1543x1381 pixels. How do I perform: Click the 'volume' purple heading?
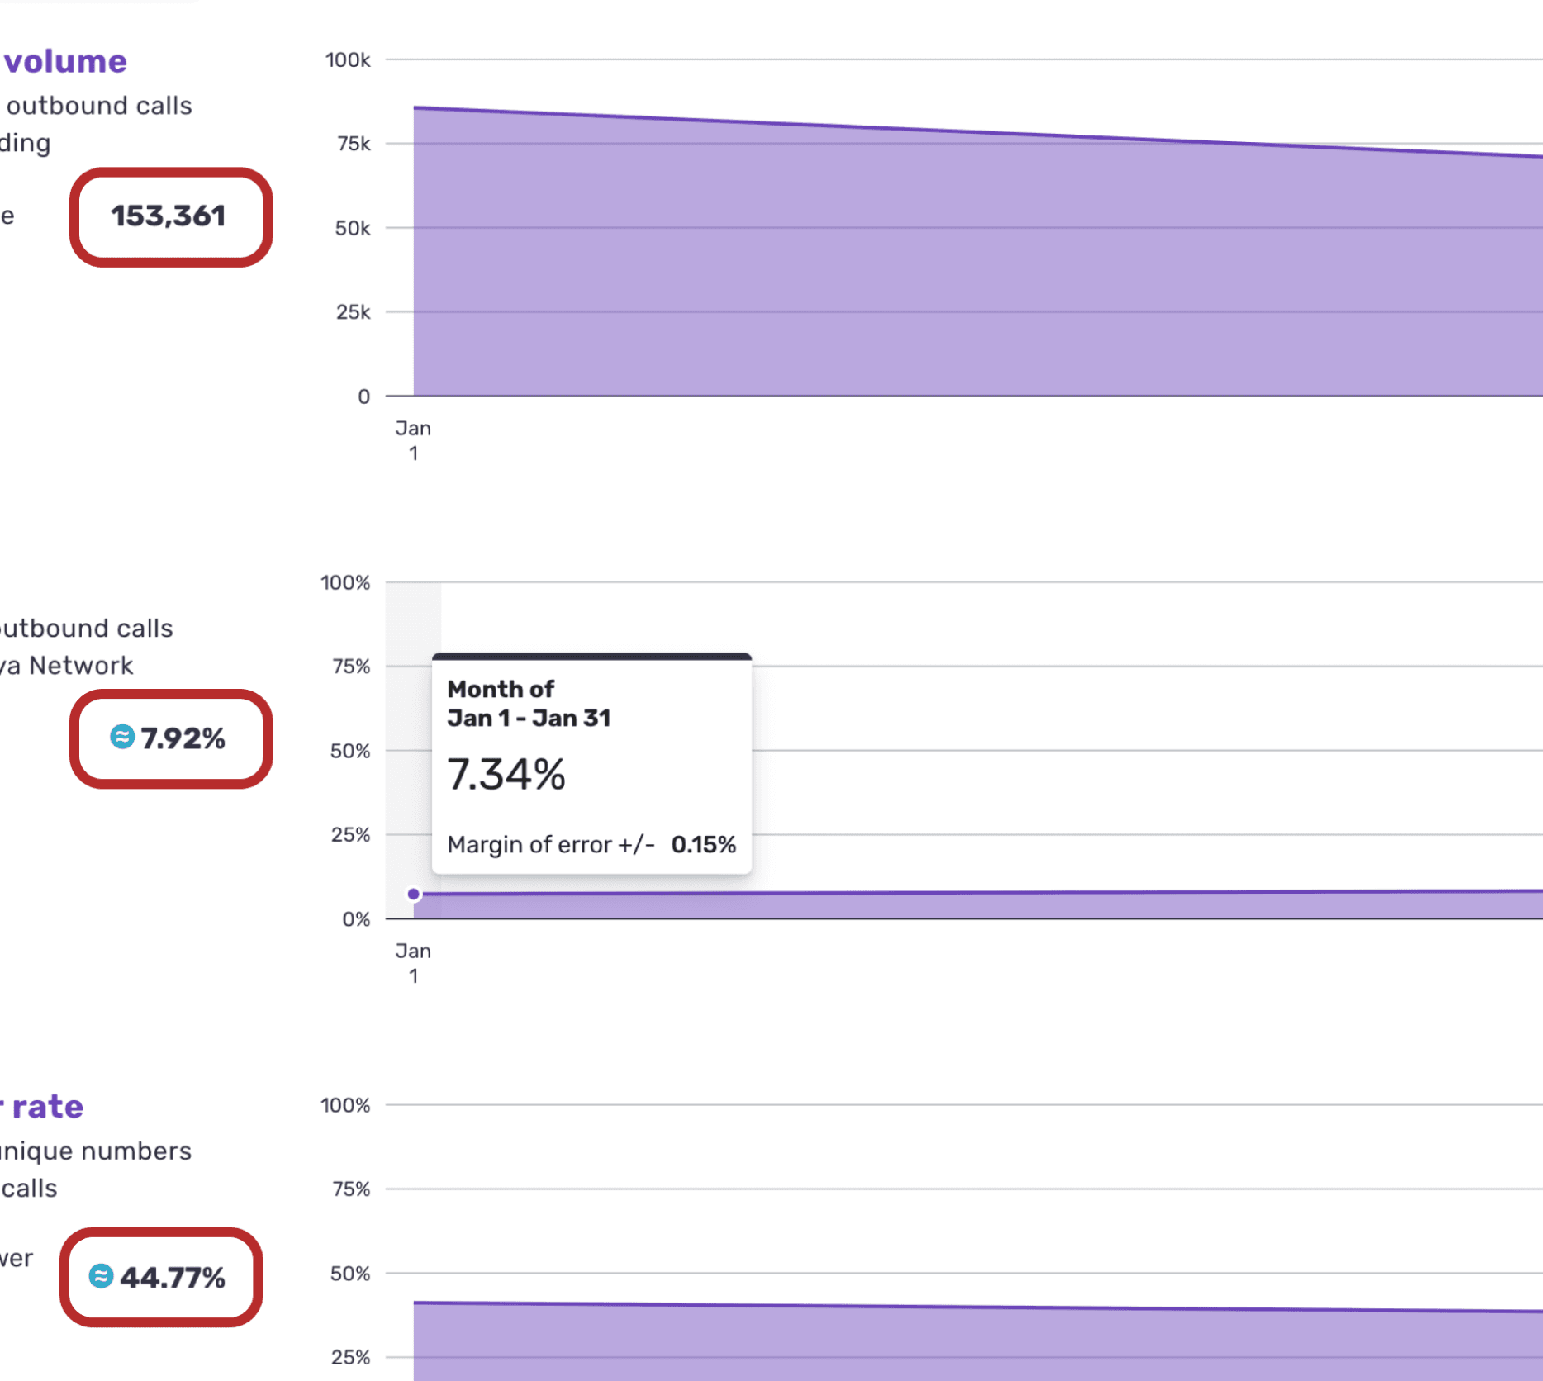[65, 62]
